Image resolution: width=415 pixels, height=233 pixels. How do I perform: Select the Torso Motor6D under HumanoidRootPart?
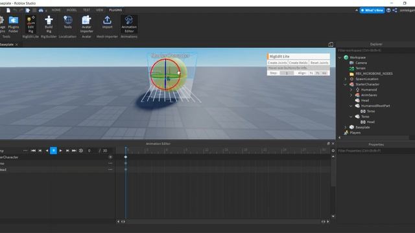[370, 111]
